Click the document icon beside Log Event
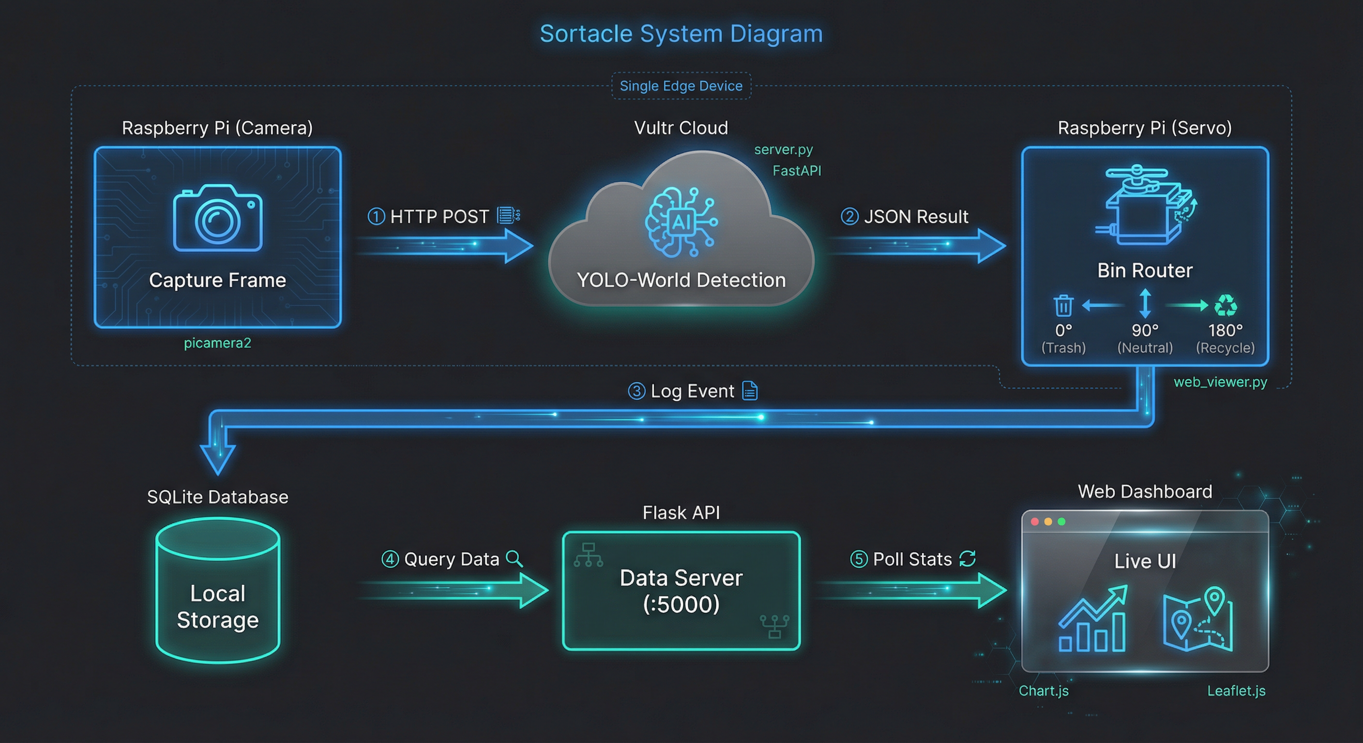1363x743 pixels. [750, 391]
